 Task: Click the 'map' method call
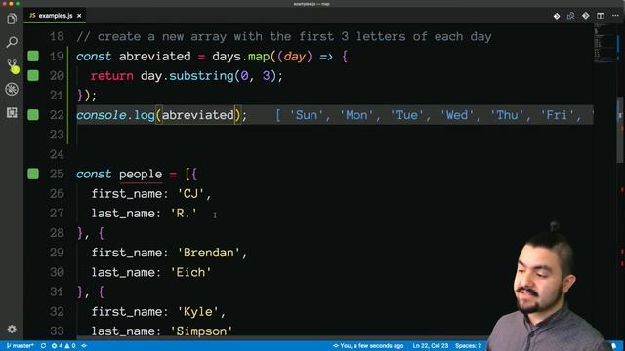pyautogui.click(x=259, y=57)
